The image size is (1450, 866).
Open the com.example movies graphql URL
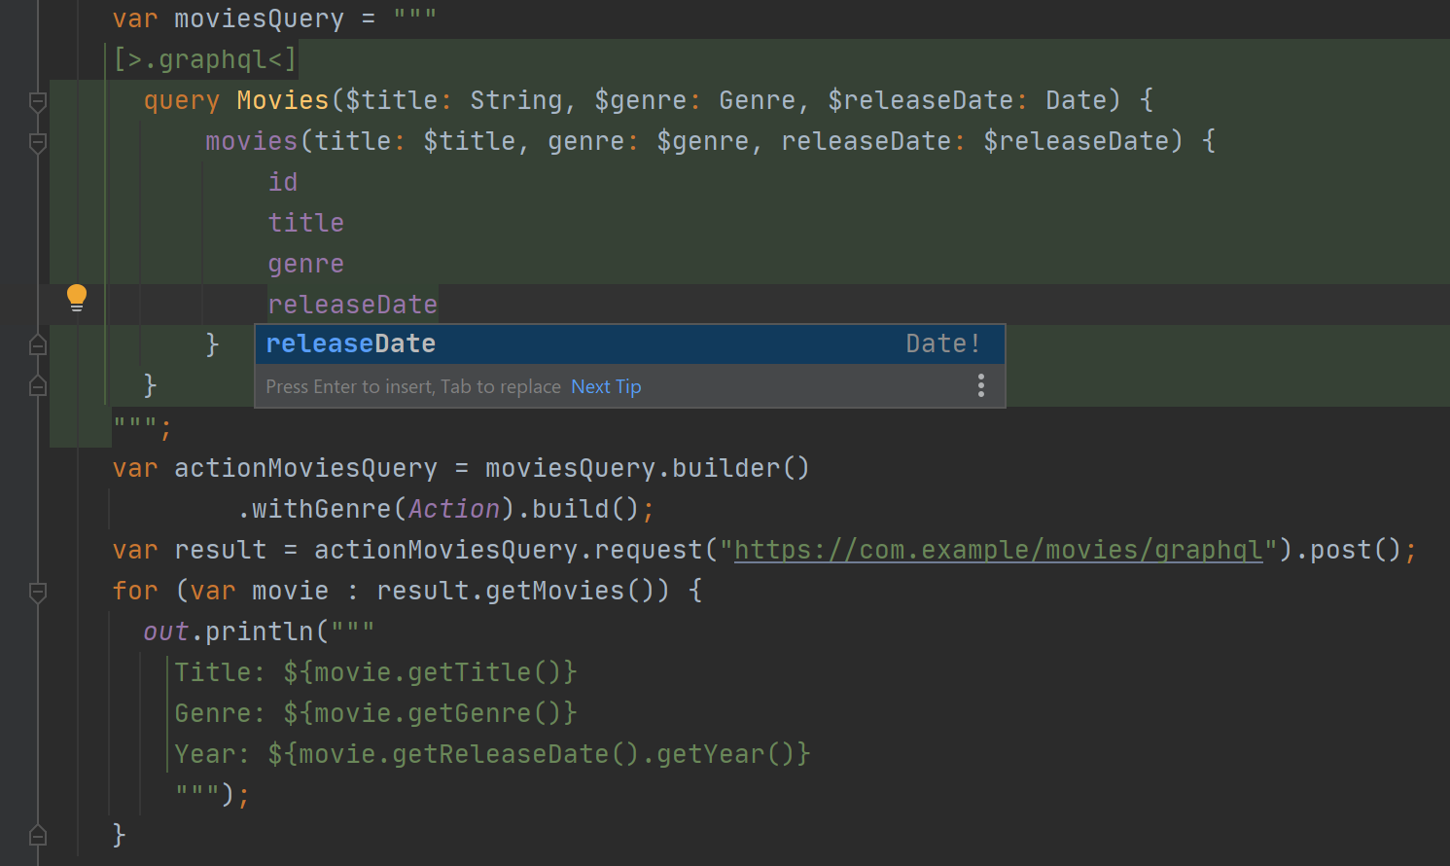coord(999,551)
